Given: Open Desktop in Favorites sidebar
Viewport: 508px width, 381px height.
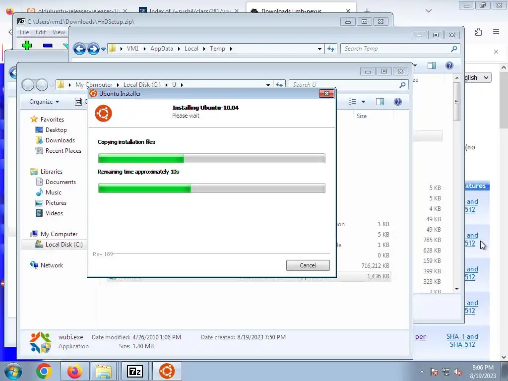Looking at the screenshot, I should [x=56, y=130].
